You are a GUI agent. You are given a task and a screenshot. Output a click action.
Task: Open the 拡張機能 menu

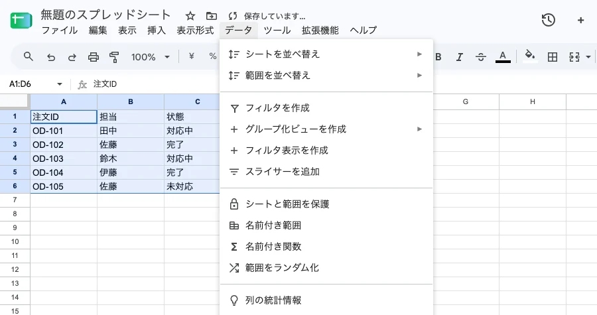(320, 30)
